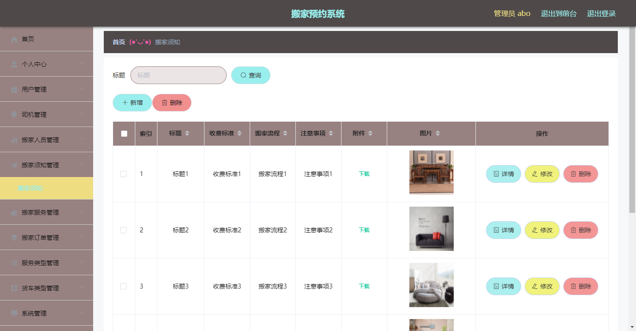Click the icon beside 用户管理
This screenshot has width=636, height=331.
(14, 90)
